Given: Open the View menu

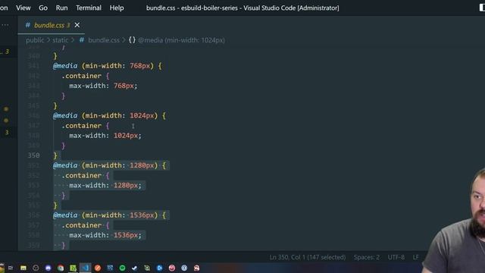Looking at the screenshot, I should point(23,8).
